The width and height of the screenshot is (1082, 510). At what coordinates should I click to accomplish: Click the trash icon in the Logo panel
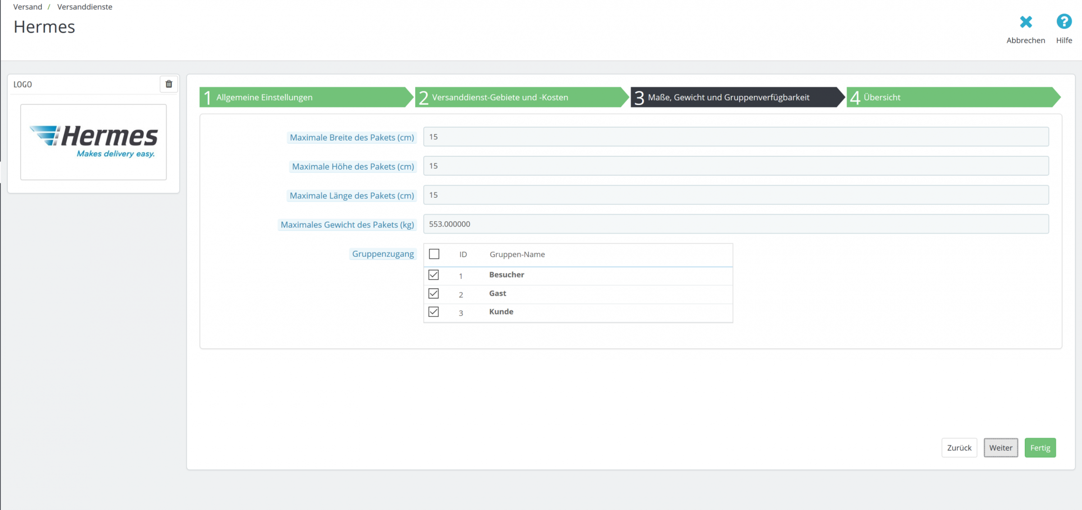[169, 84]
